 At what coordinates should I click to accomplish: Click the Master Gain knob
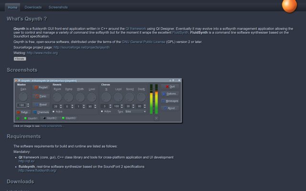click(23, 96)
